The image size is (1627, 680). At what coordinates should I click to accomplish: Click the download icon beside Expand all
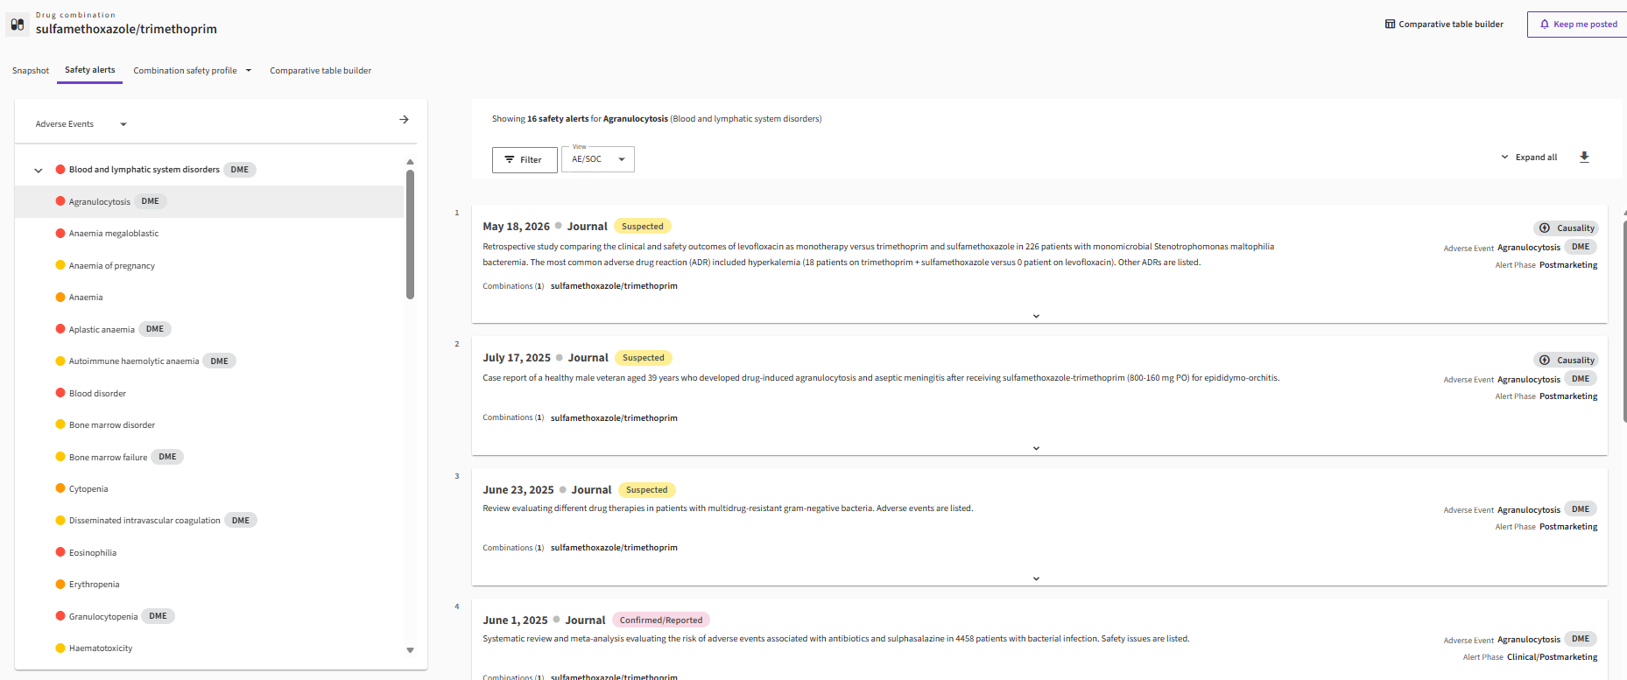point(1584,158)
